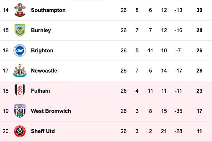This screenshot has width=212, height=142.
Task: Click Burnley's 28 points total
Action: click(x=199, y=30)
